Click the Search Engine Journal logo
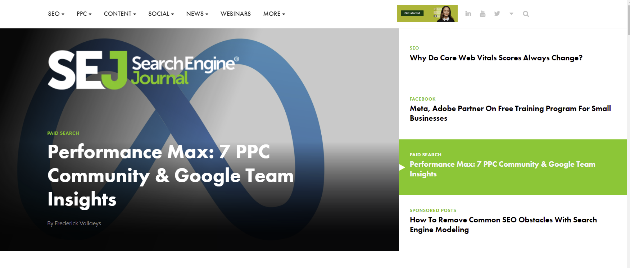This screenshot has width=630, height=268. [143, 70]
